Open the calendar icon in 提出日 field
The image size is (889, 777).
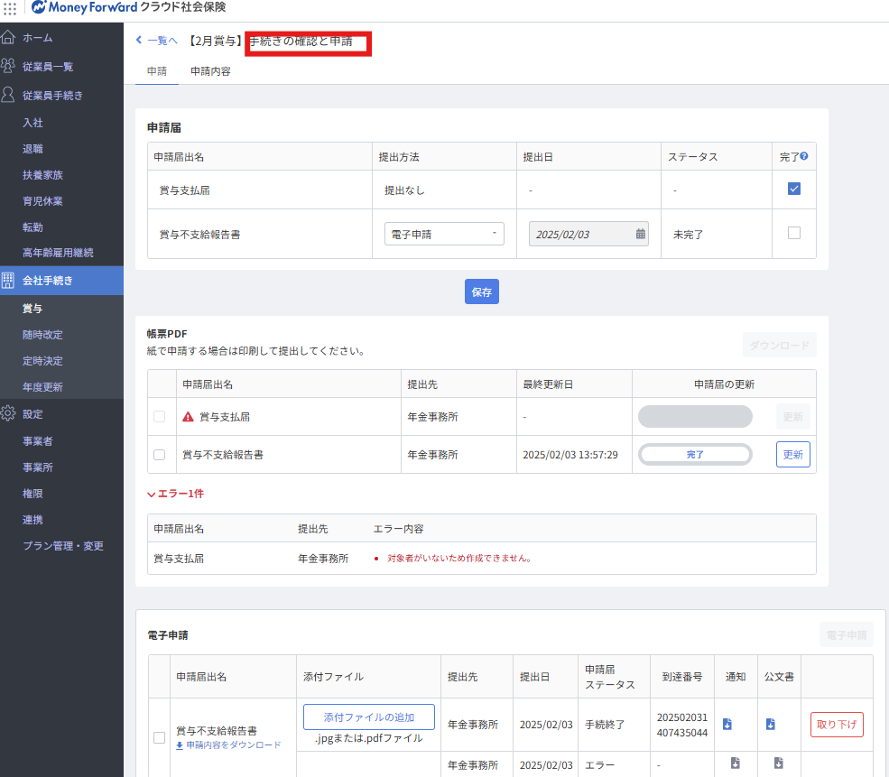pyautogui.click(x=641, y=234)
